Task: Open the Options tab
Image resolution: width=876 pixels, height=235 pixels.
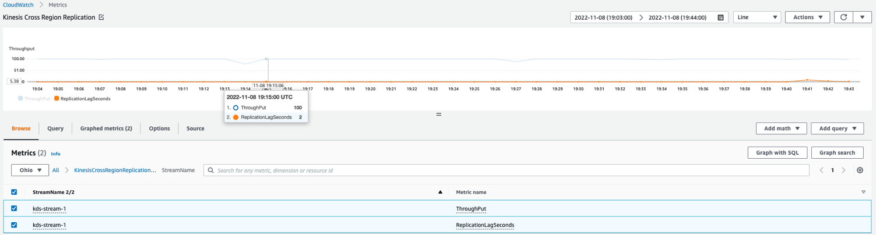Action: click(159, 129)
